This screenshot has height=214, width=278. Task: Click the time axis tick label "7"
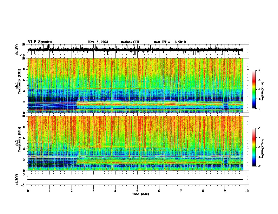181,191
